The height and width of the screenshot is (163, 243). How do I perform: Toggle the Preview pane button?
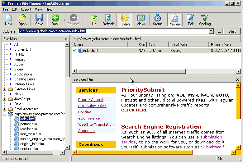tap(174, 20)
